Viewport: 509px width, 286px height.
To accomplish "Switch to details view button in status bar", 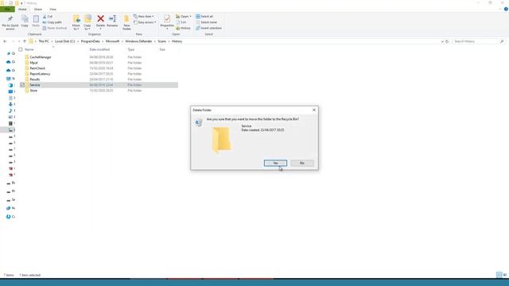I will (499, 275).
